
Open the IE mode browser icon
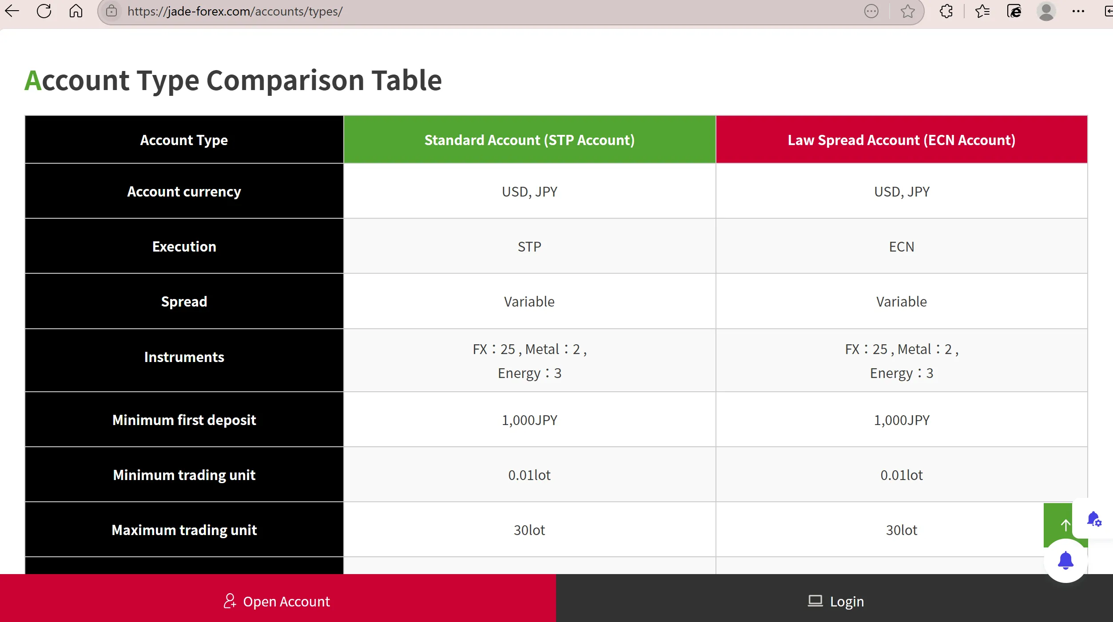[x=1014, y=11]
